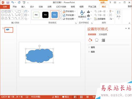
Task: Open Shape Fill (形状填充) dropdown
Action: [69, 11]
